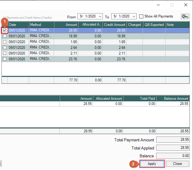The height and width of the screenshot is (170, 193).
Task: Click the Note column header
Action: (x=178, y=25)
